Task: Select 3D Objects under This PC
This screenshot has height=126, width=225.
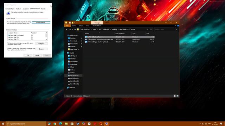Action: click(73, 56)
